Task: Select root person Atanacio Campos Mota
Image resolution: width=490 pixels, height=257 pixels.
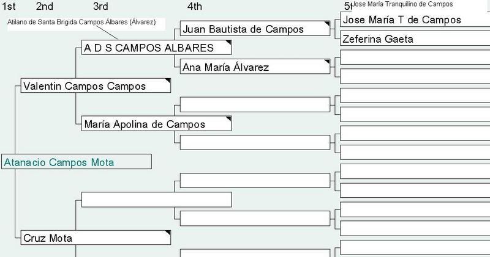Action: [76, 162]
